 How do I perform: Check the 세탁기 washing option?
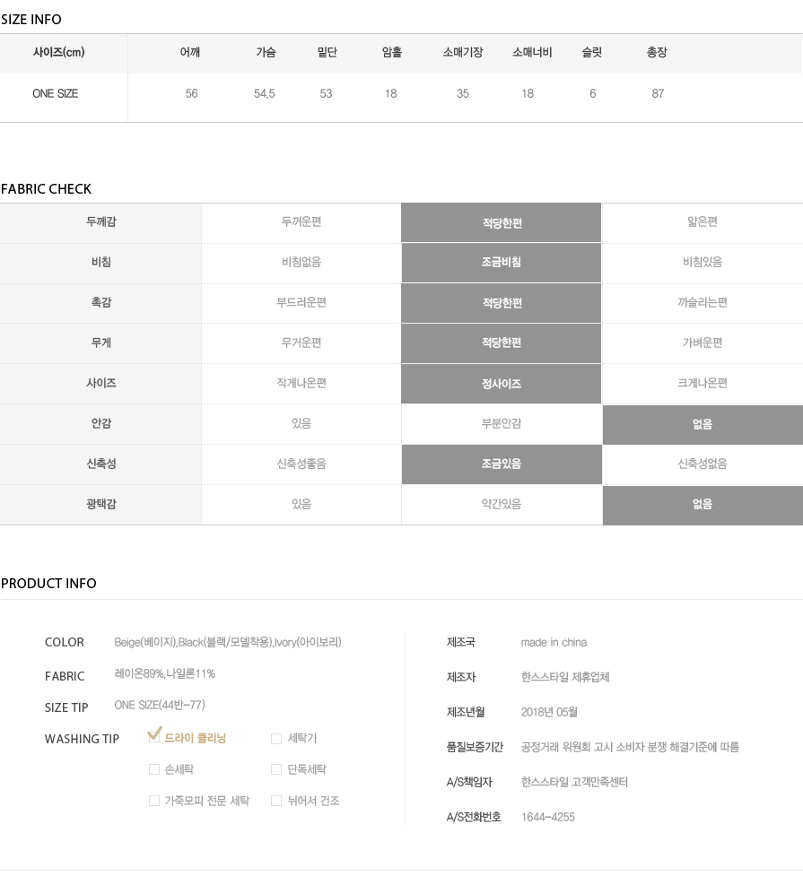click(276, 739)
